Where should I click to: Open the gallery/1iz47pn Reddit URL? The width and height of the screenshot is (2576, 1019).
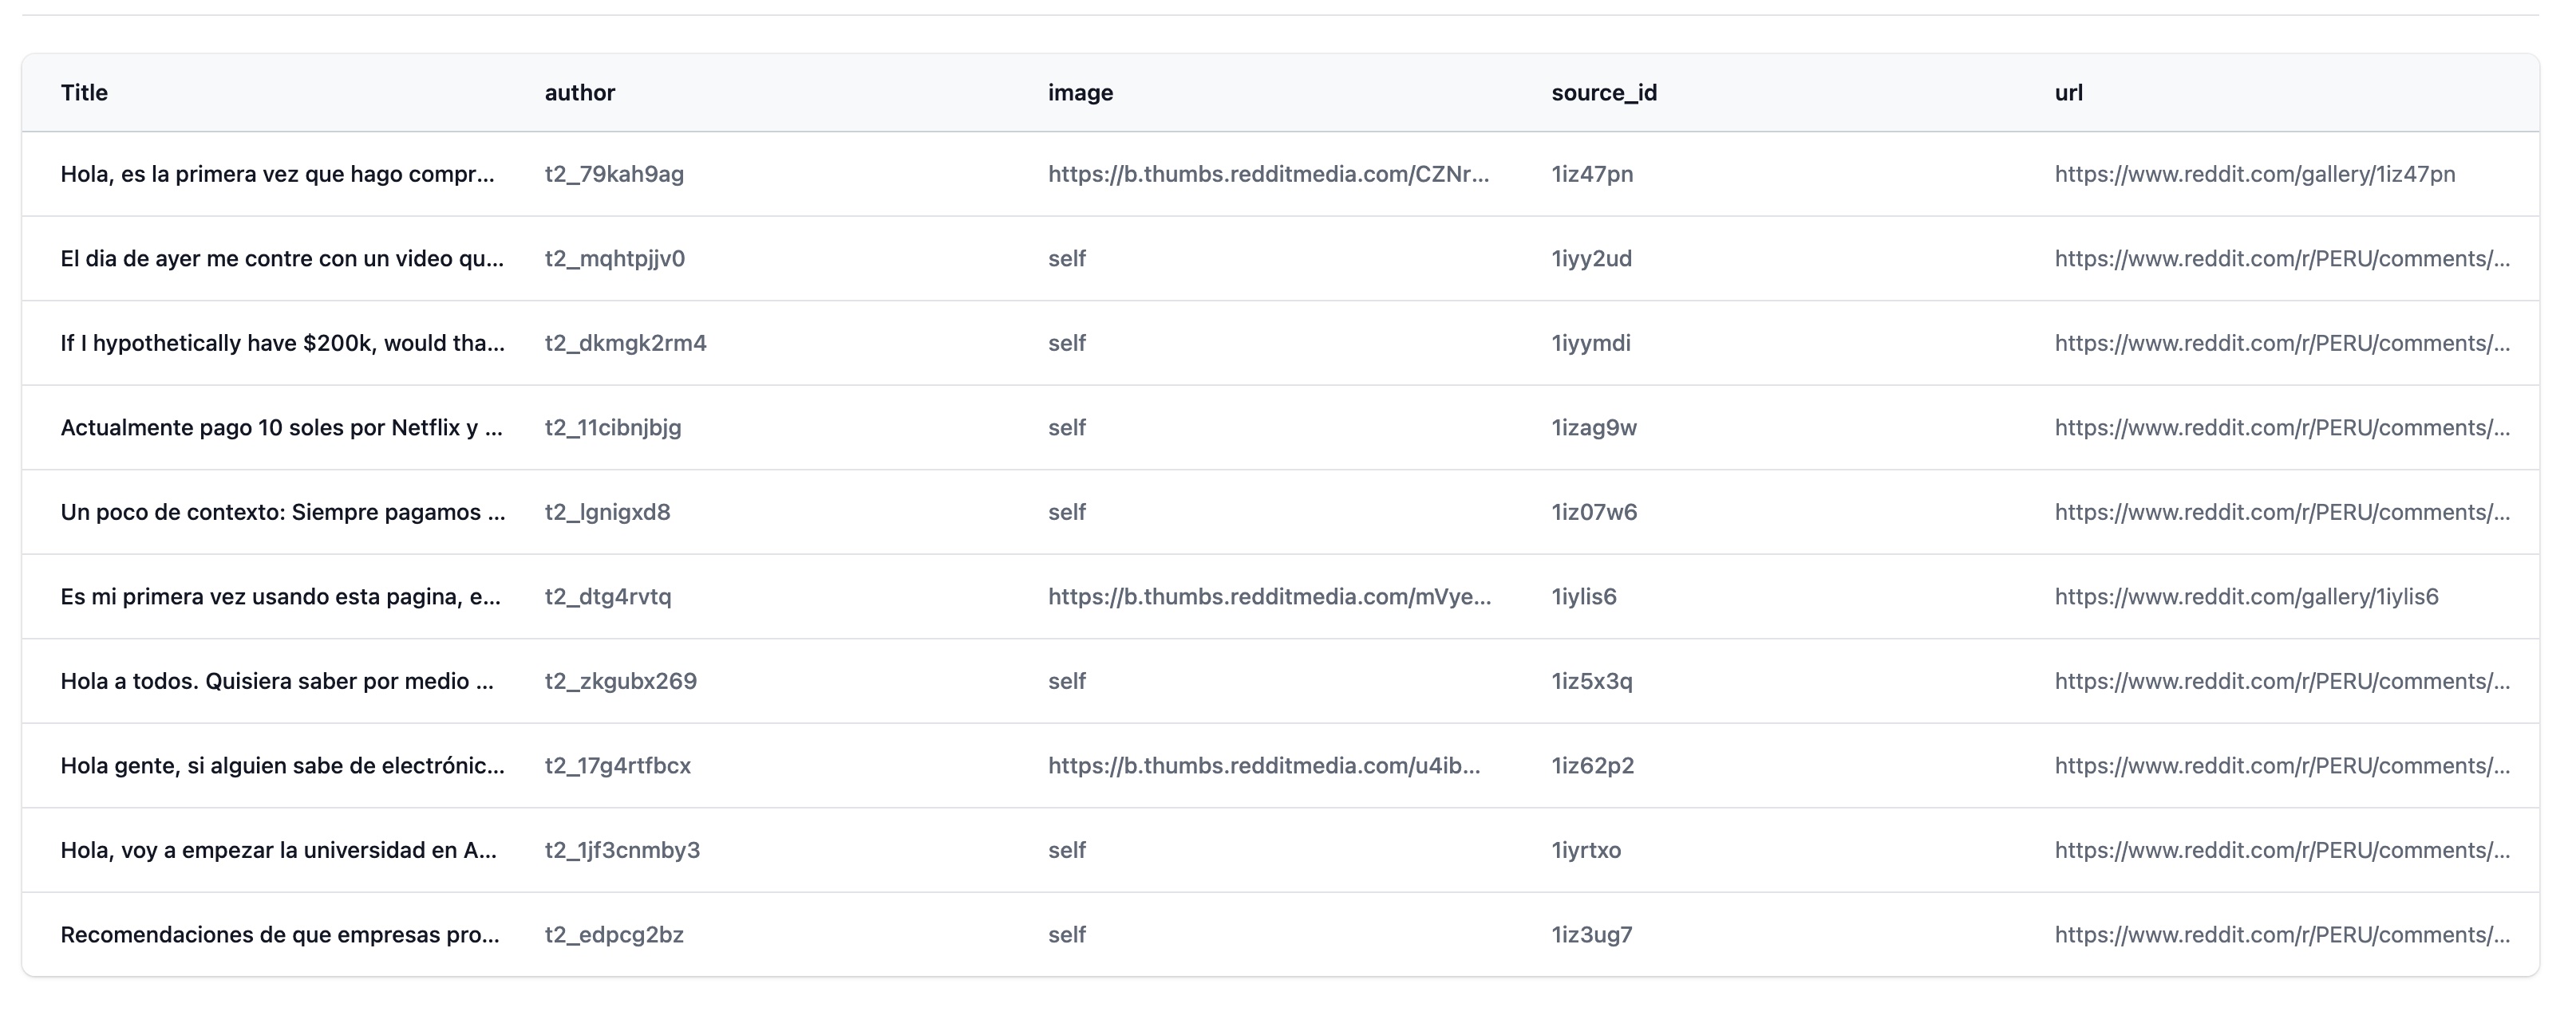2254,174
